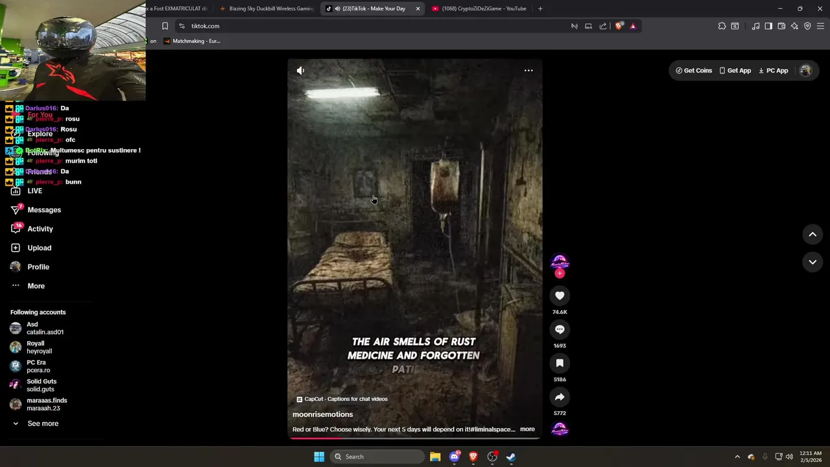
Task: Switch to the Blazing Sky Duckbill tab
Action: click(266, 8)
